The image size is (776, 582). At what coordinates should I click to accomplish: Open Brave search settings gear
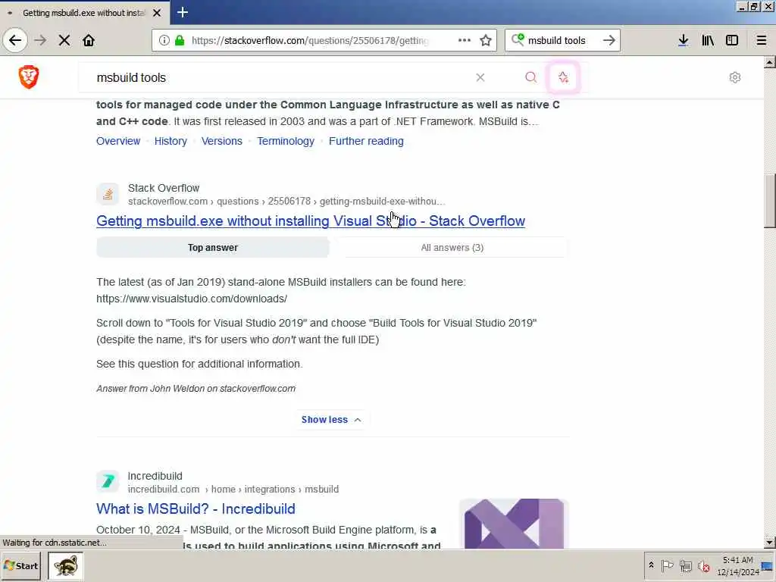tap(735, 77)
